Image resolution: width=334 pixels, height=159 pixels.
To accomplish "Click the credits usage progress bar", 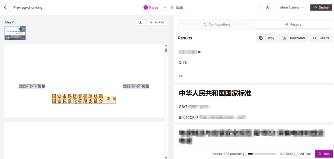I will coord(262,154).
